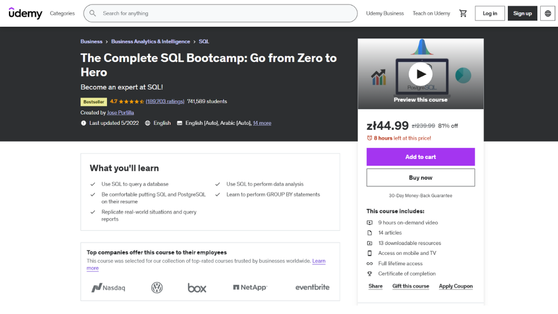Click the Share button

point(376,286)
